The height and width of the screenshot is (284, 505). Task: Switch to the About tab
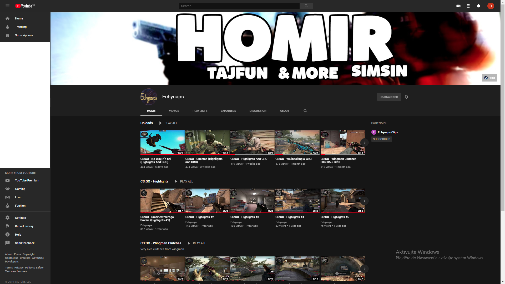click(285, 111)
